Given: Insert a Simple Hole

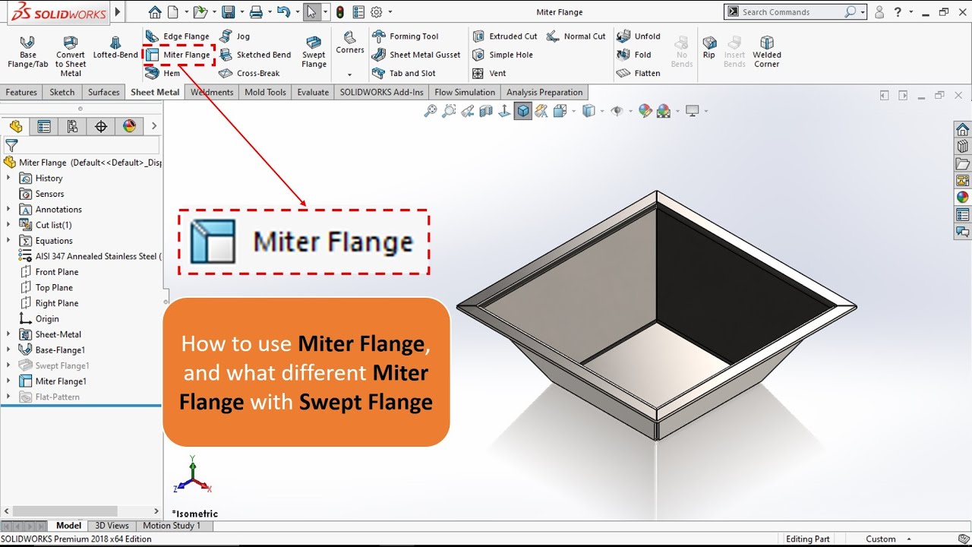Looking at the screenshot, I should pos(503,55).
